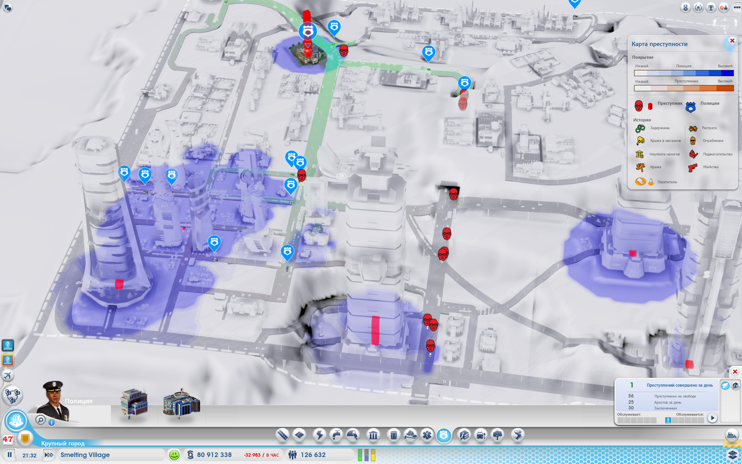Open the Education menu
742x464 pixels.
click(x=464, y=435)
